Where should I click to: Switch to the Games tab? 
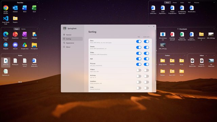(x=23, y=29)
